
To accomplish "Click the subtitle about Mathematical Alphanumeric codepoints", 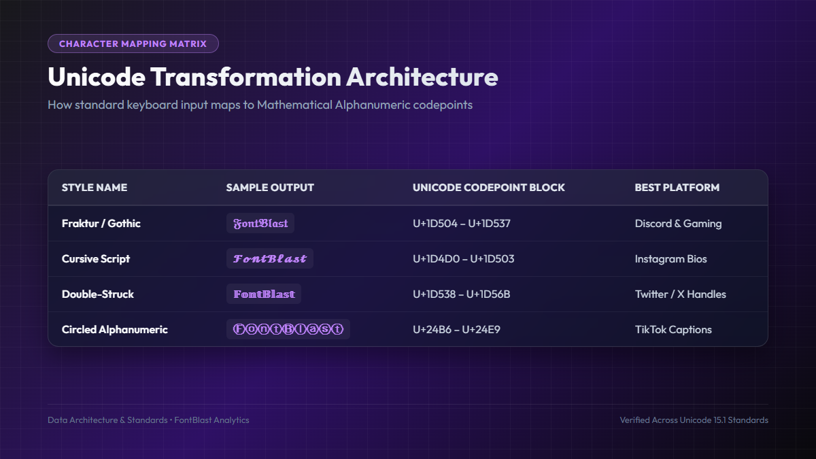I will (260, 105).
